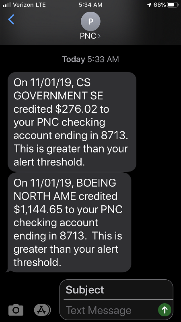Open the camera icon
Viewport: 181px width, 322px height.
tap(16, 310)
